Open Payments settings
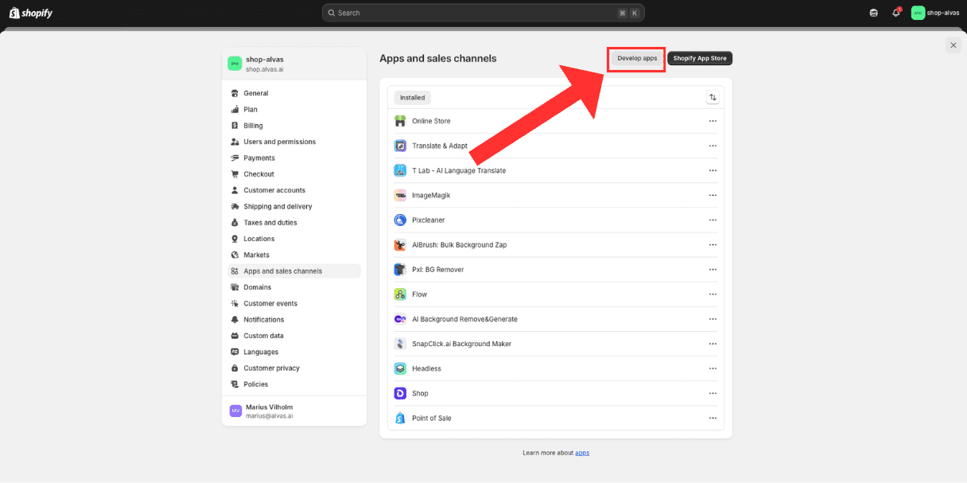 tap(294, 158)
